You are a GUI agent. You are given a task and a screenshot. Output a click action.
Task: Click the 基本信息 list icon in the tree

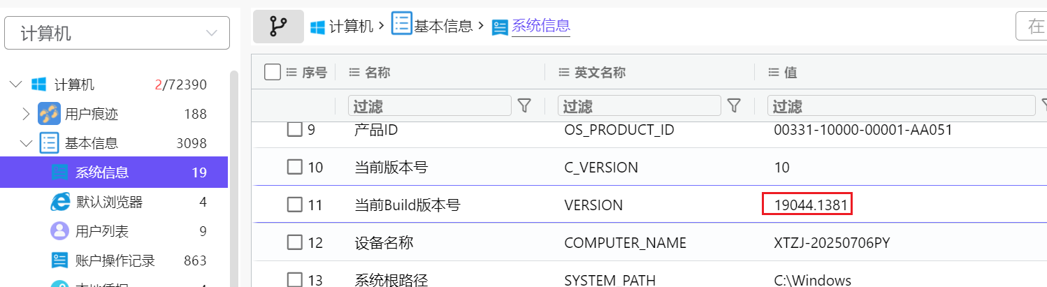(49, 143)
